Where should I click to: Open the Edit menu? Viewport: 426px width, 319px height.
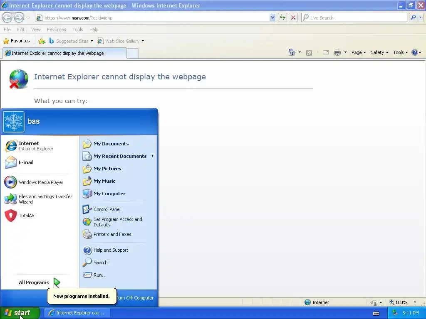click(x=21, y=29)
